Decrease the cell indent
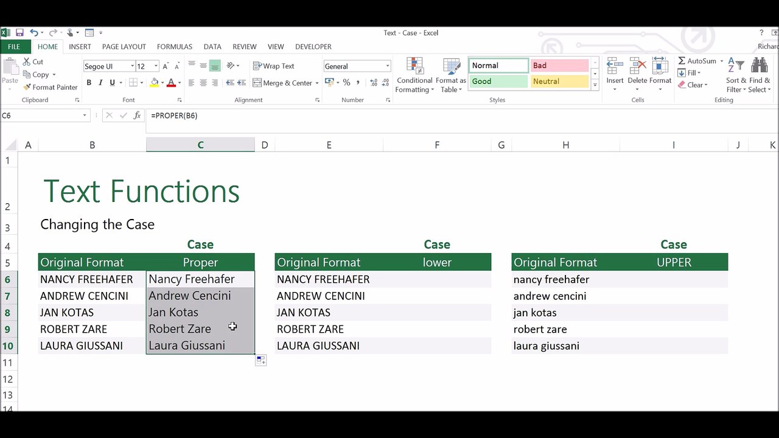The width and height of the screenshot is (779, 438). (x=230, y=83)
